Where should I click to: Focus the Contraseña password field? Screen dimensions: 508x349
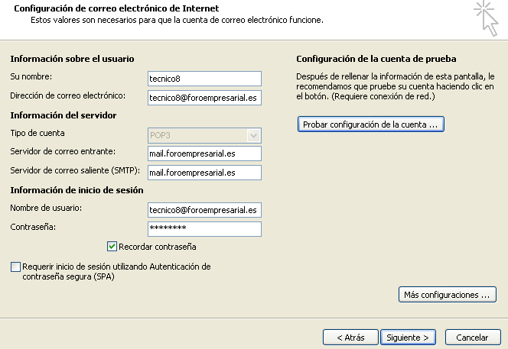click(204, 229)
